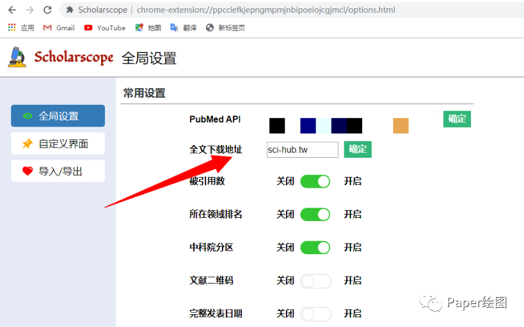Click 关闭 label next to 文献二维码
This screenshot has width=524, height=327.
point(285,280)
